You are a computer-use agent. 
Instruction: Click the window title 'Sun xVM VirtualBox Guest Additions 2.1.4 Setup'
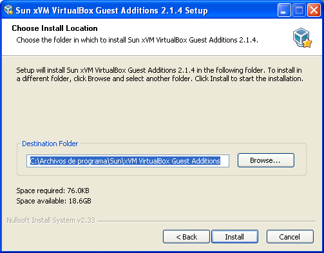coord(111,10)
